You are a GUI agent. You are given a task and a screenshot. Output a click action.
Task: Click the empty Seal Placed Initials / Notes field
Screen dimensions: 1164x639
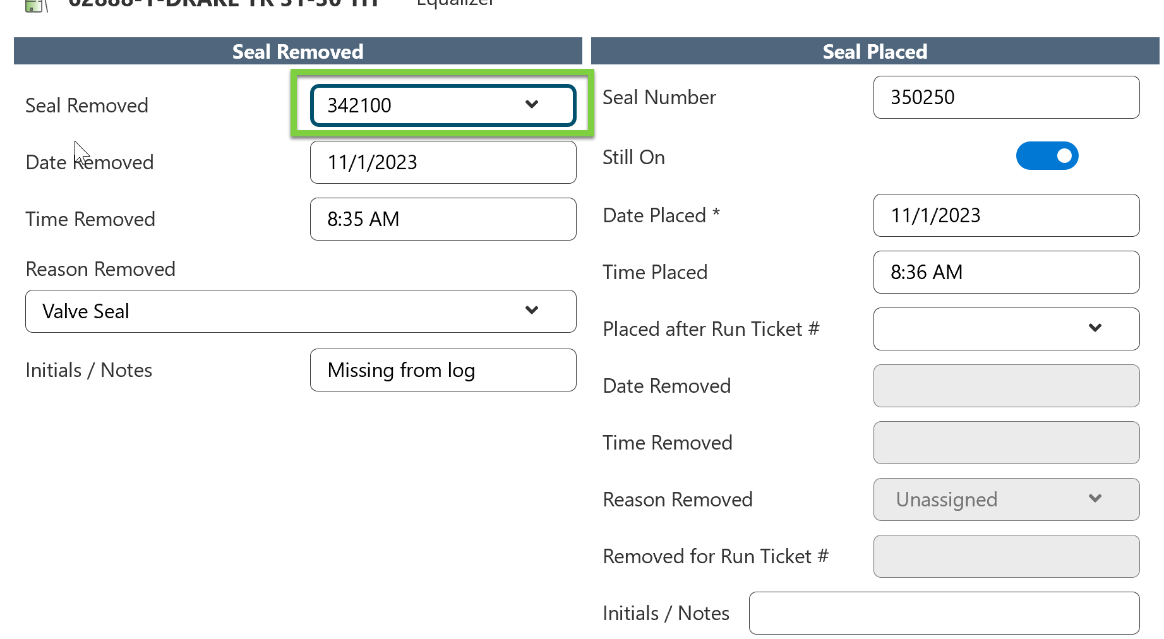click(944, 613)
